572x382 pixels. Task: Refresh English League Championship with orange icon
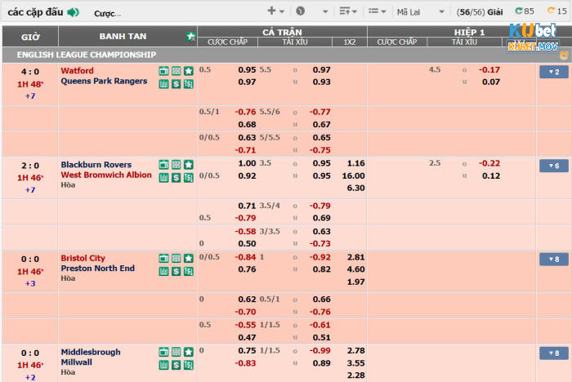coord(564,56)
